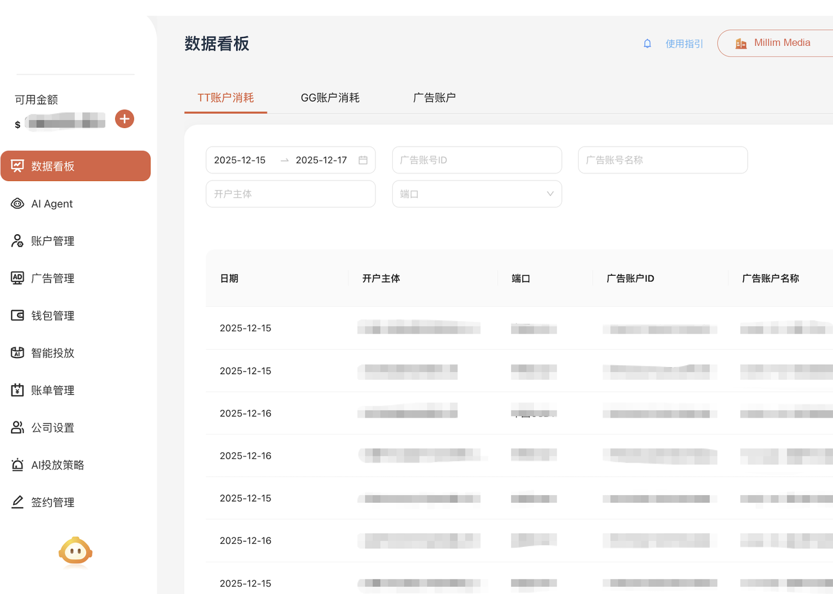
Task: Click the add funds plus icon
Action: (x=124, y=119)
